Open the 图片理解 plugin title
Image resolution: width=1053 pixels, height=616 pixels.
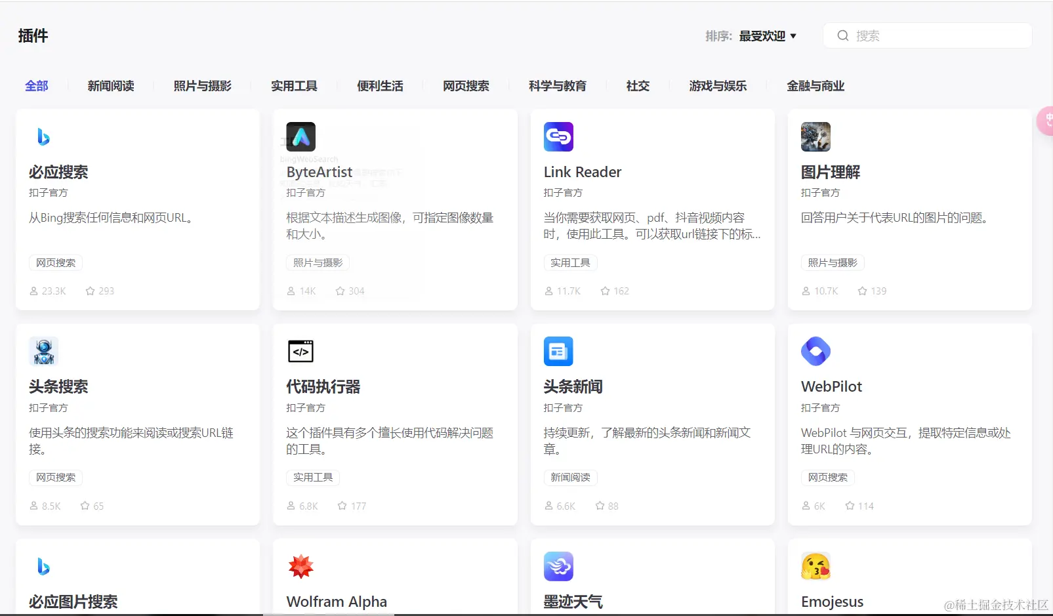point(831,172)
